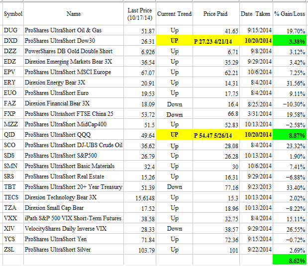Click the Down trend cell for FAZ
The width and height of the screenshot is (308, 266).
click(x=174, y=103)
